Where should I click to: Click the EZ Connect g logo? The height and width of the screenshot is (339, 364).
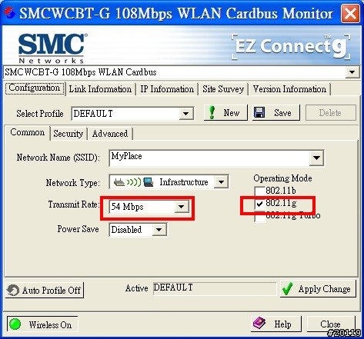coord(291,47)
